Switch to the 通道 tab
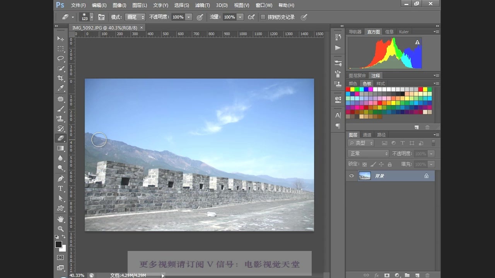Viewport: 495px width, 278px height. [367, 135]
